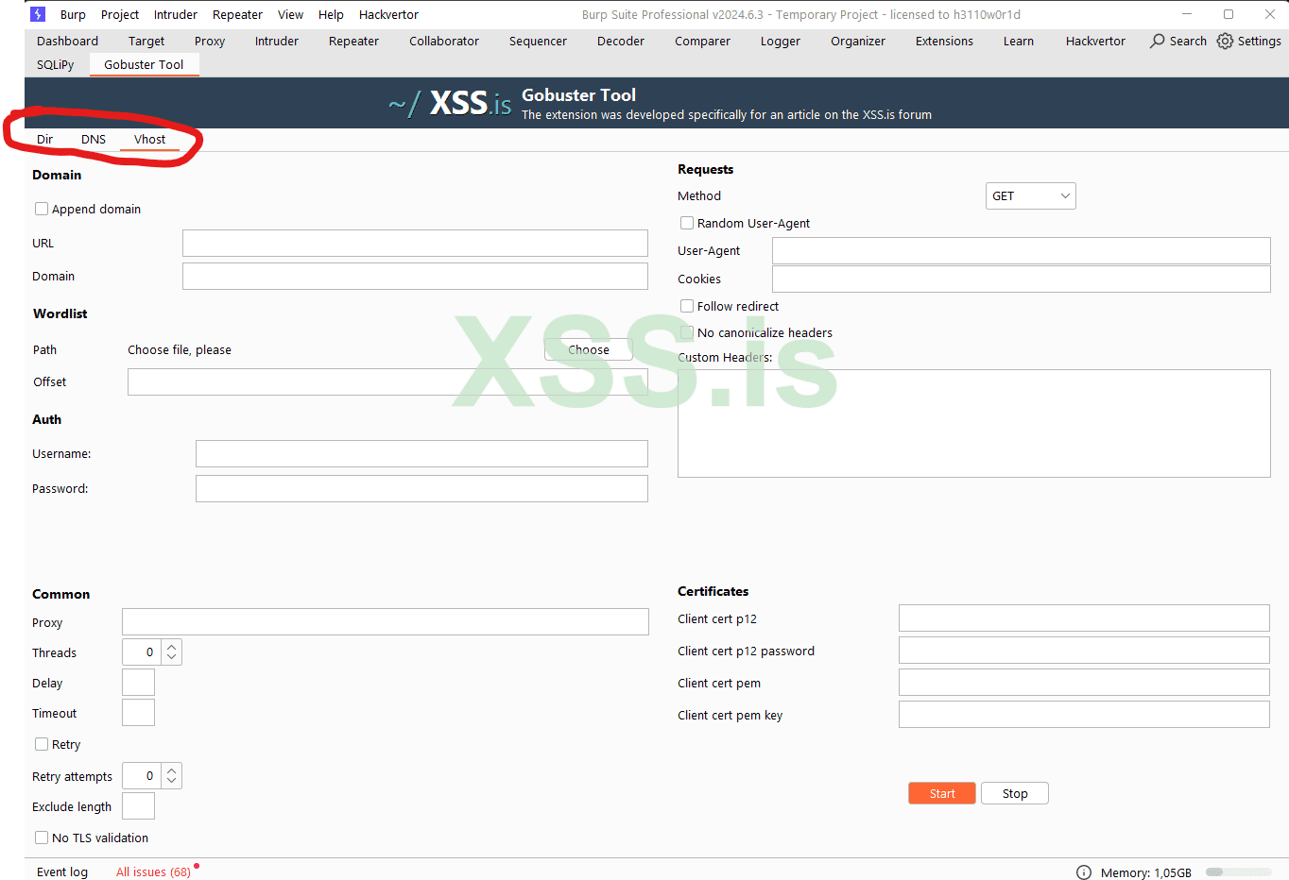The image size is (1289, 880).
Task: Click the Client cert pem key field
Action: (1084, 714)
